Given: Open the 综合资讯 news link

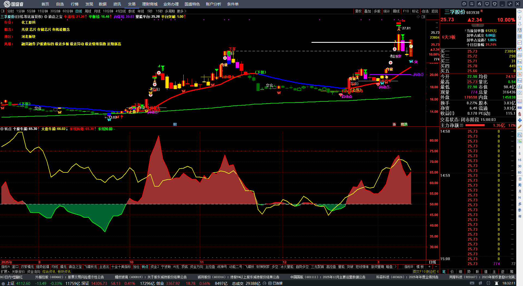Looking at the screenshot, I should click(x=49, y=272).
